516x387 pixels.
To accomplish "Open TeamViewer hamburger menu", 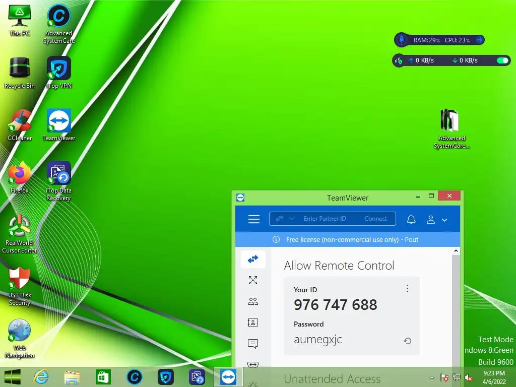I will [254, 219].
